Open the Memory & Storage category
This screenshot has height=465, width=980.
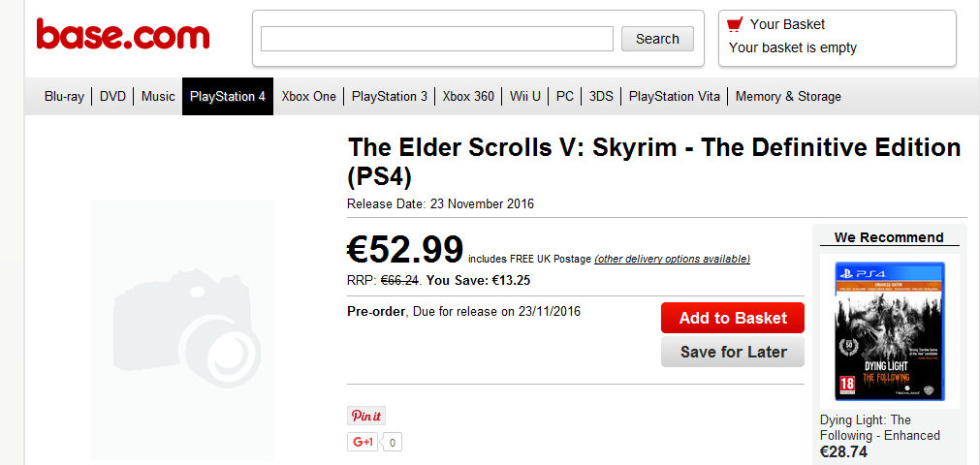tap(788, 96)
